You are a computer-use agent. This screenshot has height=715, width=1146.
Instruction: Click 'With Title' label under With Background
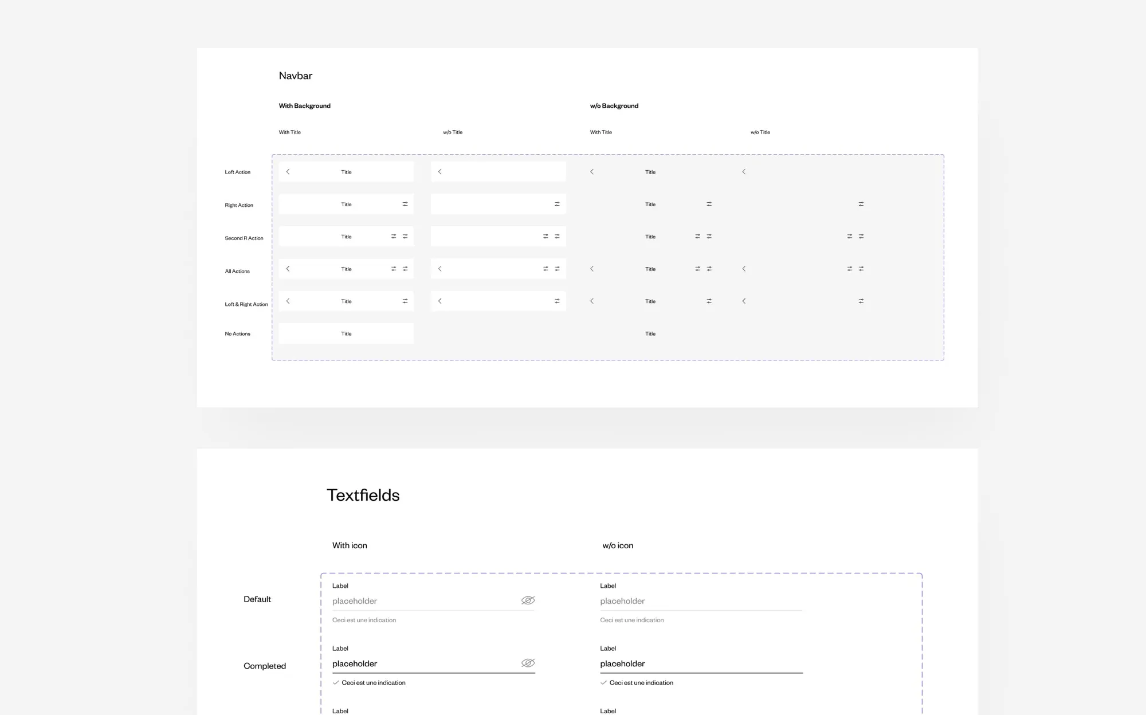[x=290, y=132]
